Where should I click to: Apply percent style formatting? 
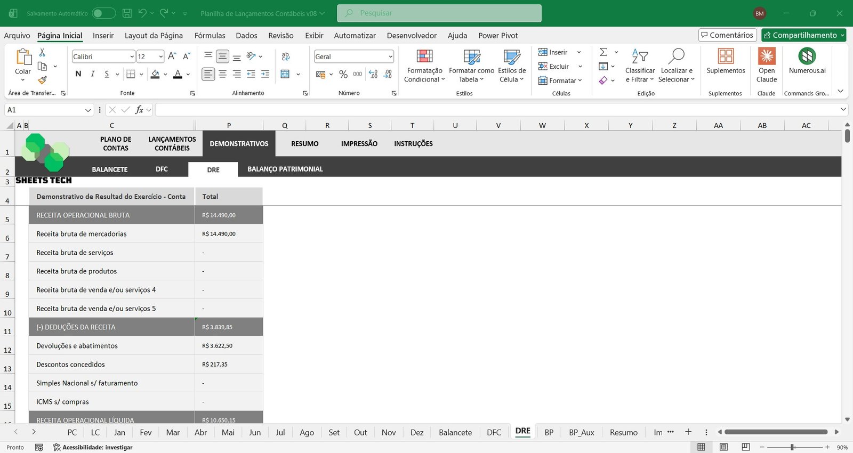pos(343,75)
